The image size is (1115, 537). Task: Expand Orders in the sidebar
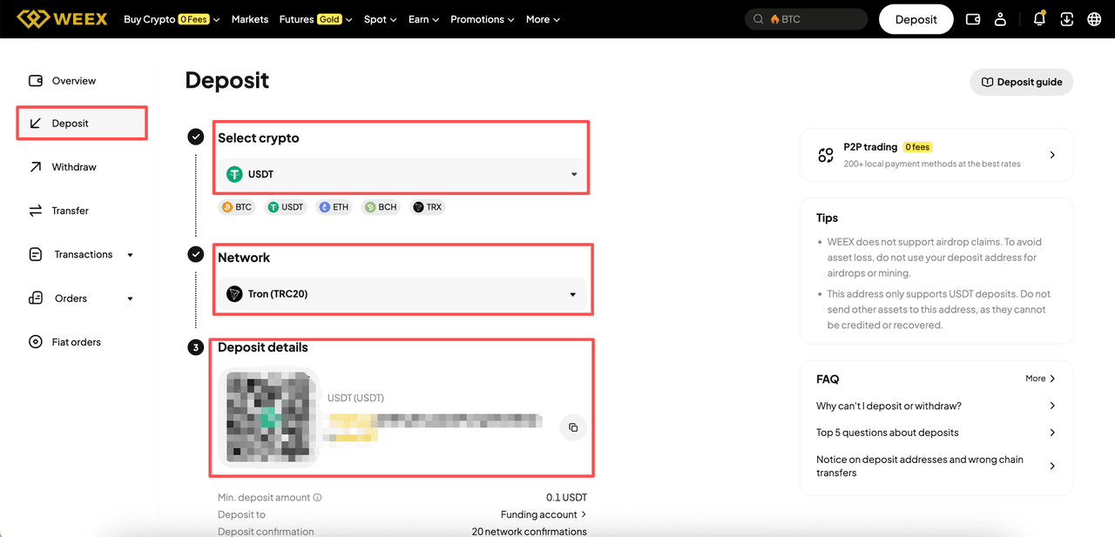(x=82, y=299)
